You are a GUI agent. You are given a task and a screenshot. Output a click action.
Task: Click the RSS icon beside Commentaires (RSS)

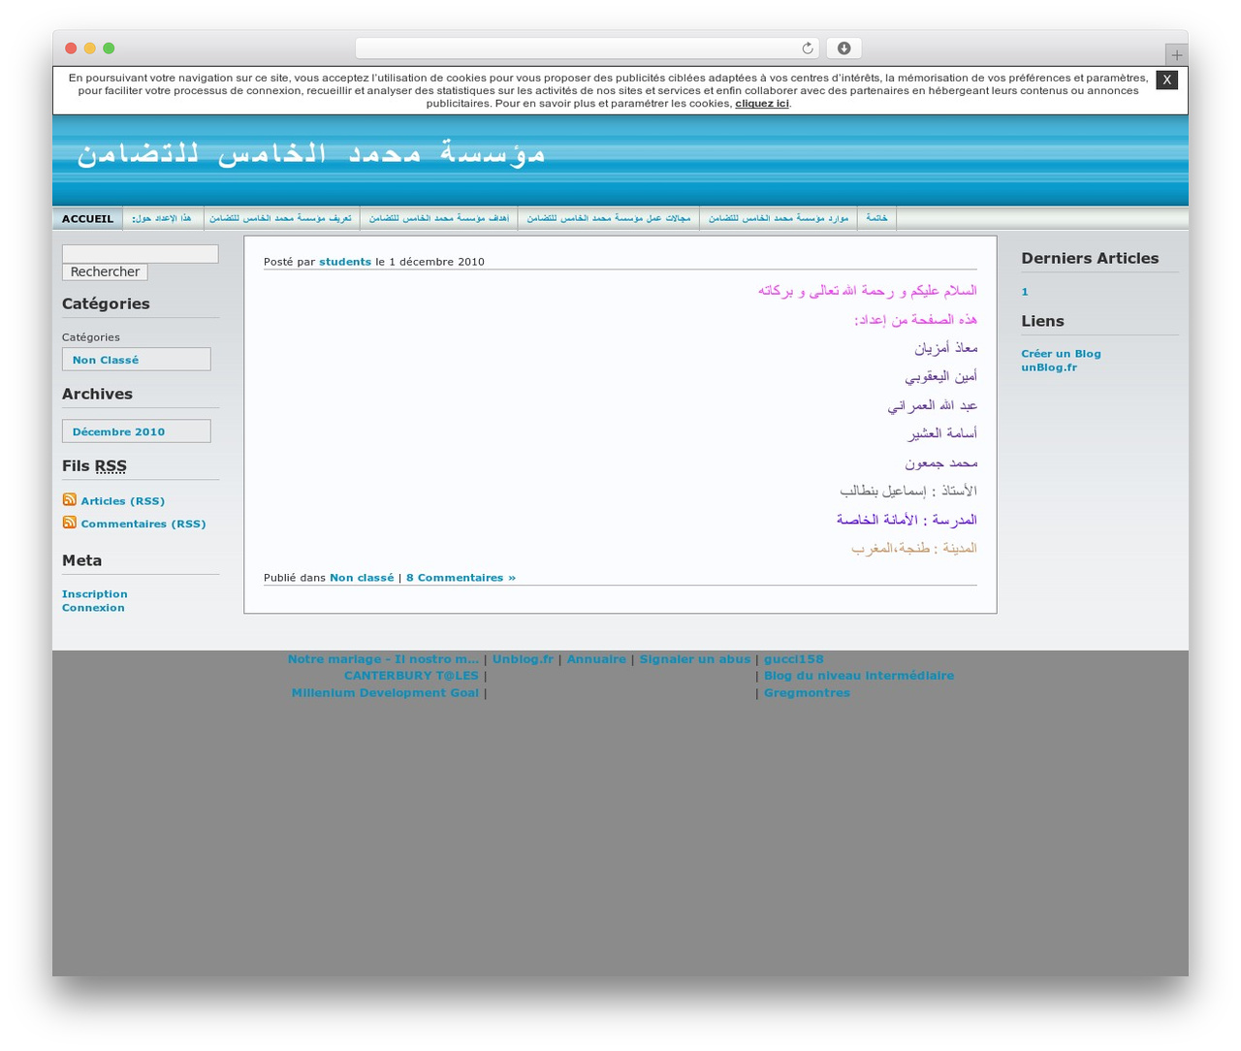click(x=70, y=523)
